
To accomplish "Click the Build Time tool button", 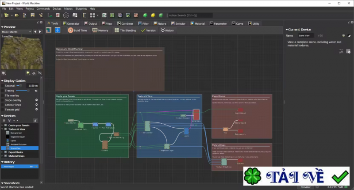I will (77, 30).
